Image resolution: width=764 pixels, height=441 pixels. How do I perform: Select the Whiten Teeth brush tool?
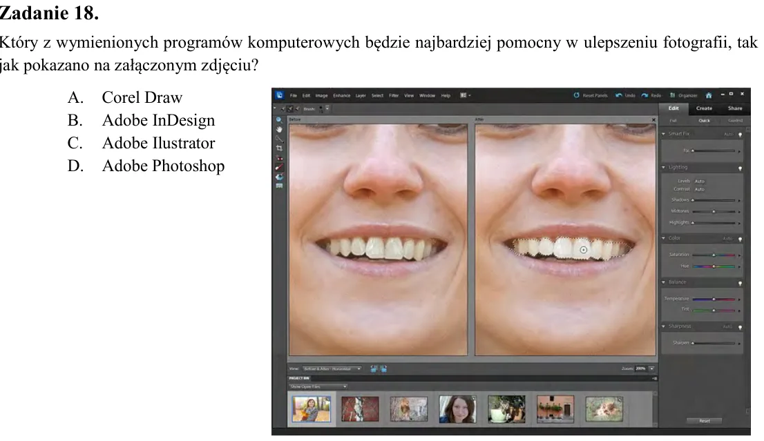click(279, 168)
